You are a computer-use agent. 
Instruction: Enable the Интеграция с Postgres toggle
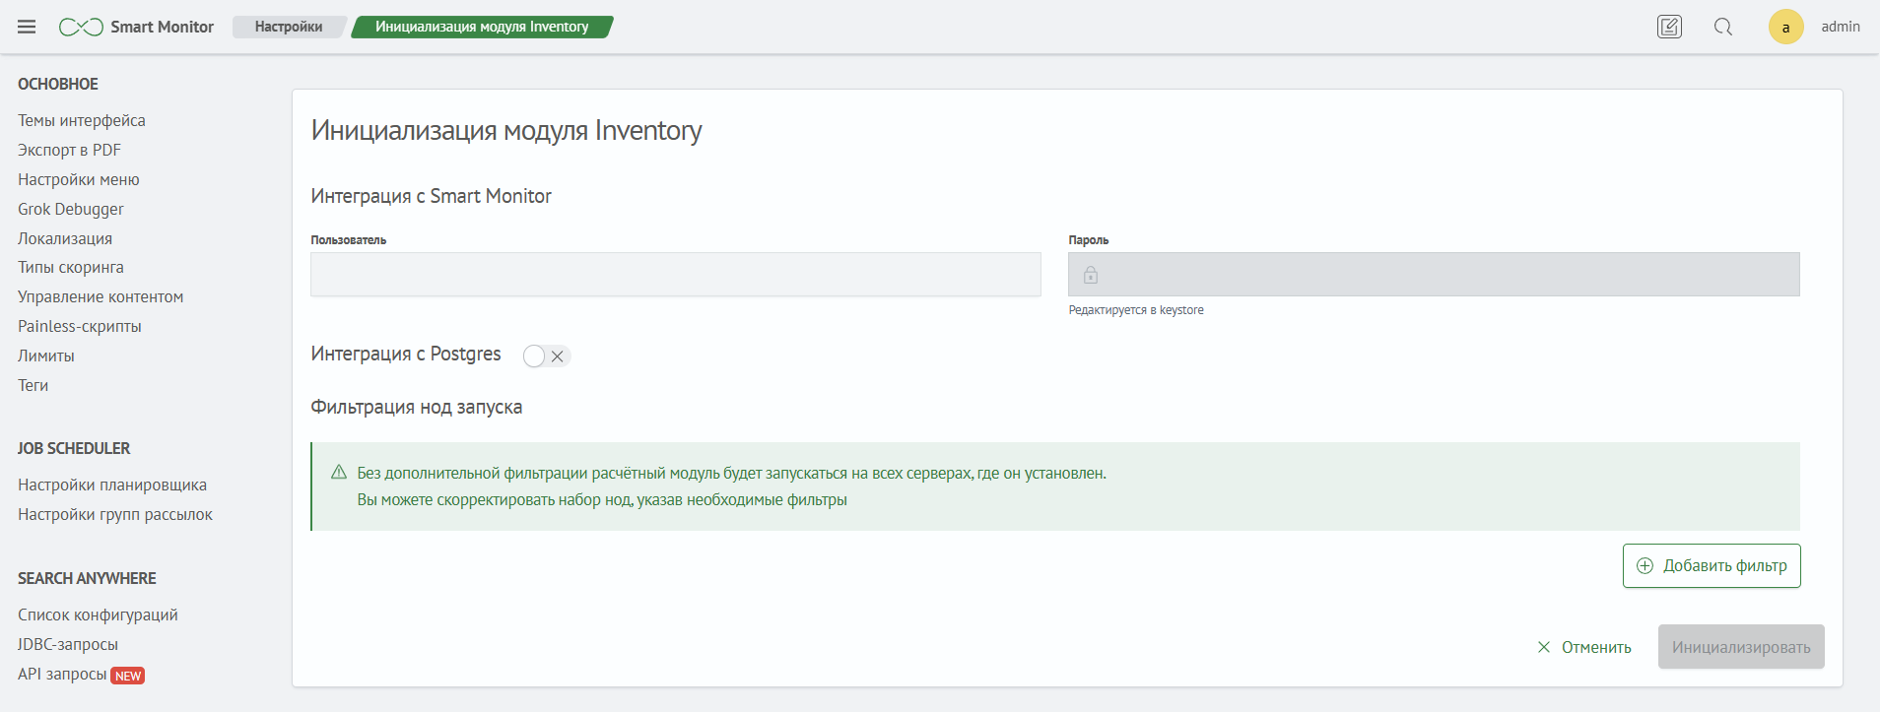(546, 356)
